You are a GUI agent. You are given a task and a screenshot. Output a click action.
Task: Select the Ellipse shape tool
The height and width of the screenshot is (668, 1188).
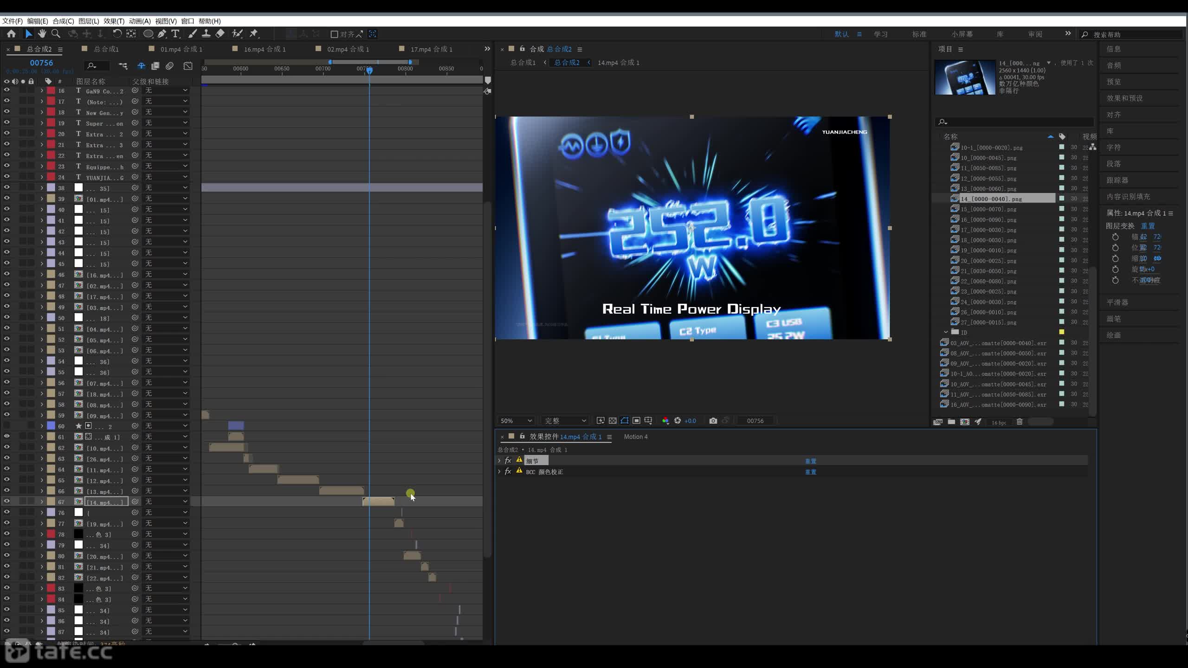tap(148, 34)
